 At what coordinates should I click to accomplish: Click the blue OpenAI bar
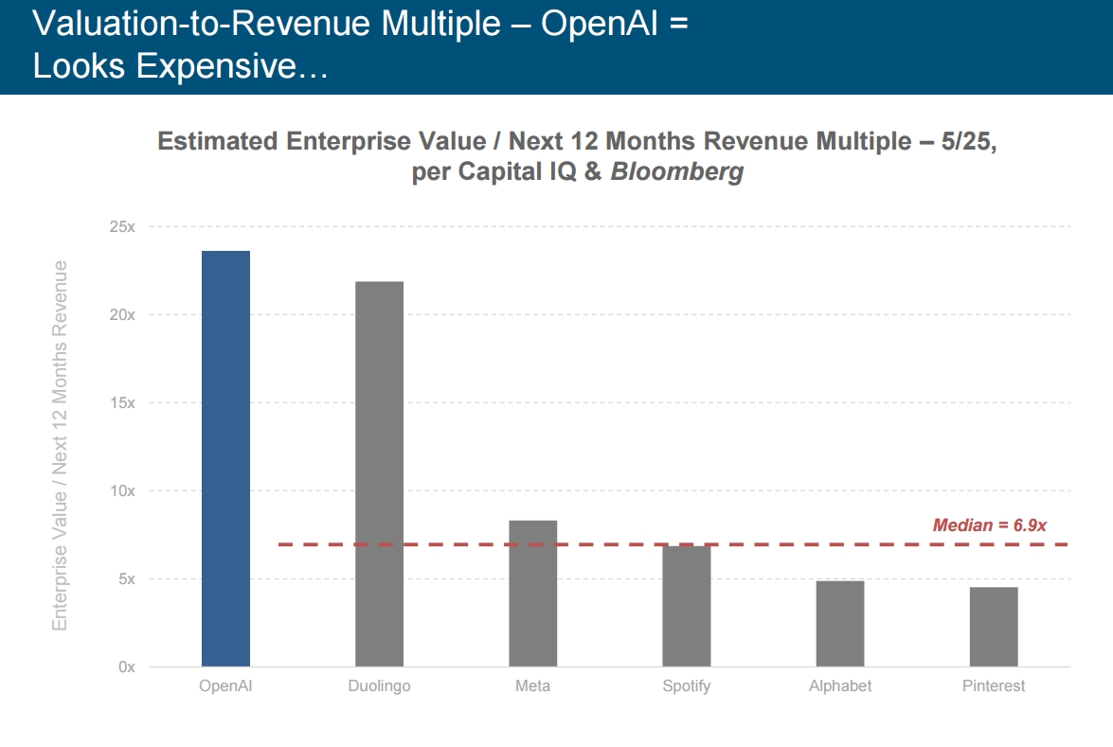pyautogui.click(x=225, y=458)
